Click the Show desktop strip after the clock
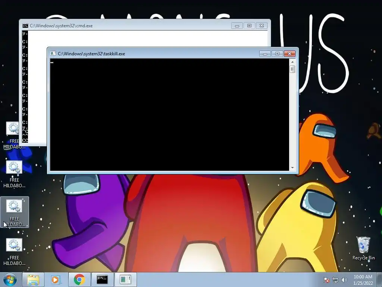The height and width of the screenshot is (287, 382). (x=379, y=280)
